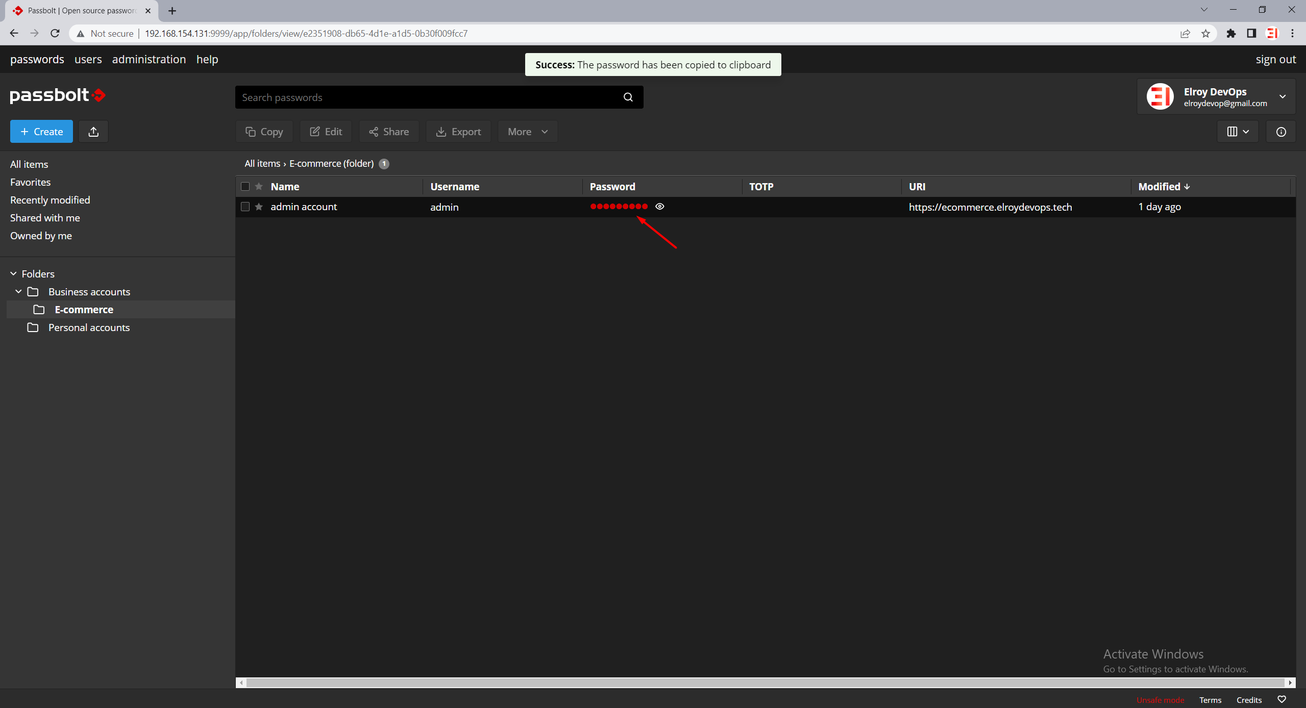Open the tab search chevron
Screen dimensions: 1306x708
click(1204, 10)
